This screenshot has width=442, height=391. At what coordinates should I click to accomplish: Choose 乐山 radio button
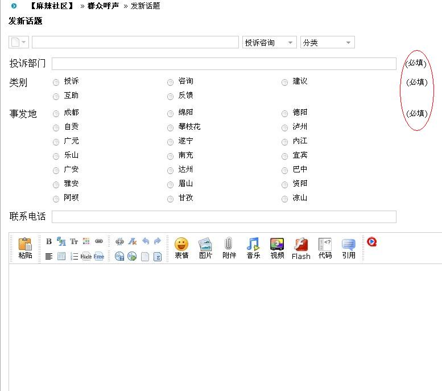[x=56, y=156]
